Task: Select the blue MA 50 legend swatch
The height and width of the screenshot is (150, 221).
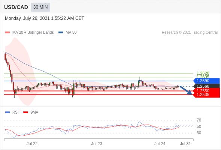Action: [x=61, y=33]
